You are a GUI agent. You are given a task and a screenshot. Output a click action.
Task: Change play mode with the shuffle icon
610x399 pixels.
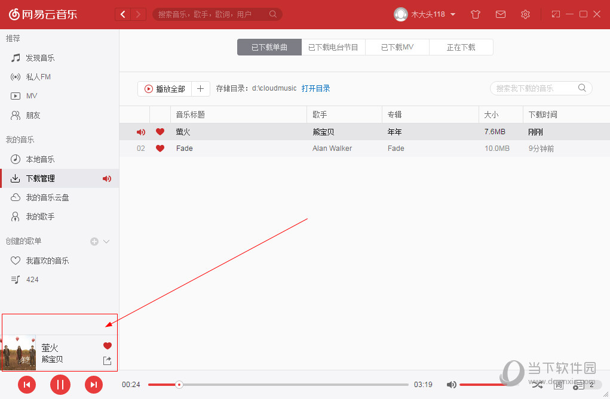[x=537, y=385]
